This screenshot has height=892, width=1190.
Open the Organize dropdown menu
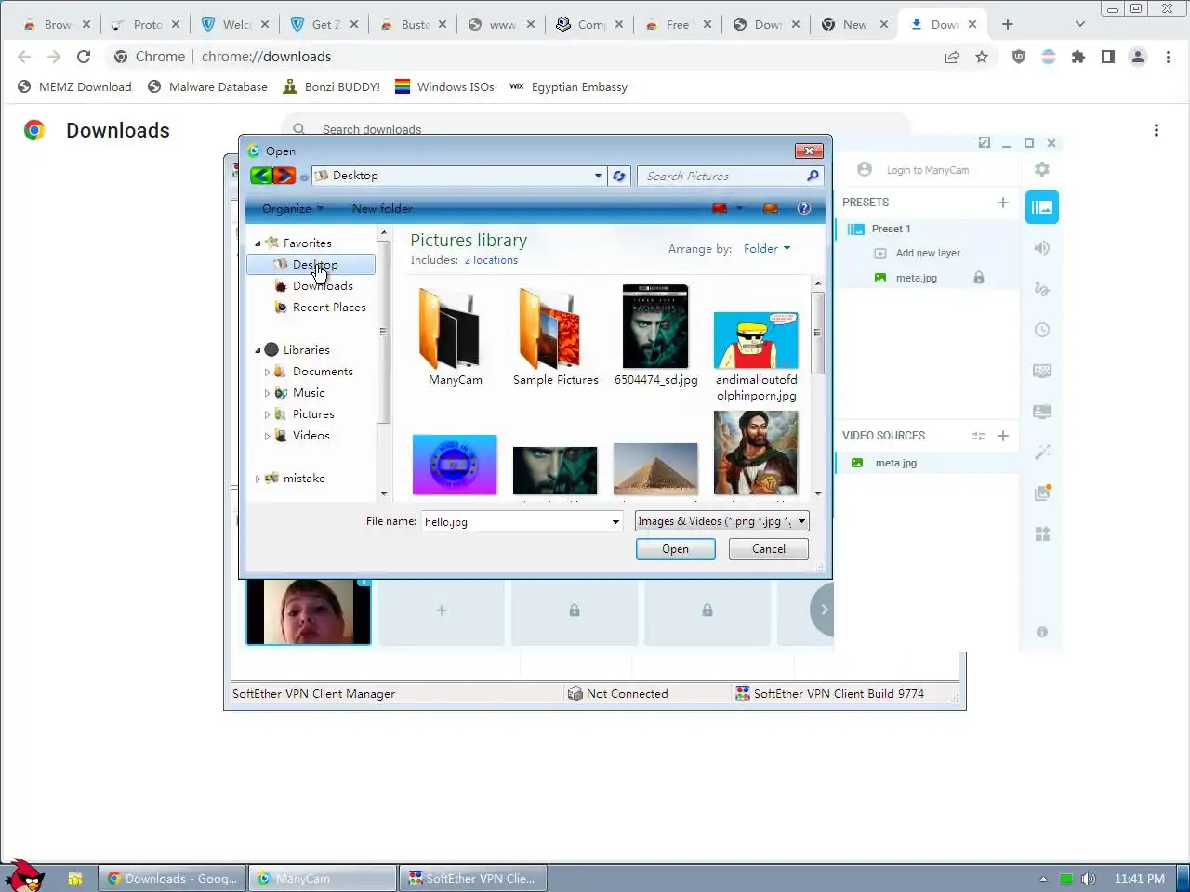(x=292, y=209)
